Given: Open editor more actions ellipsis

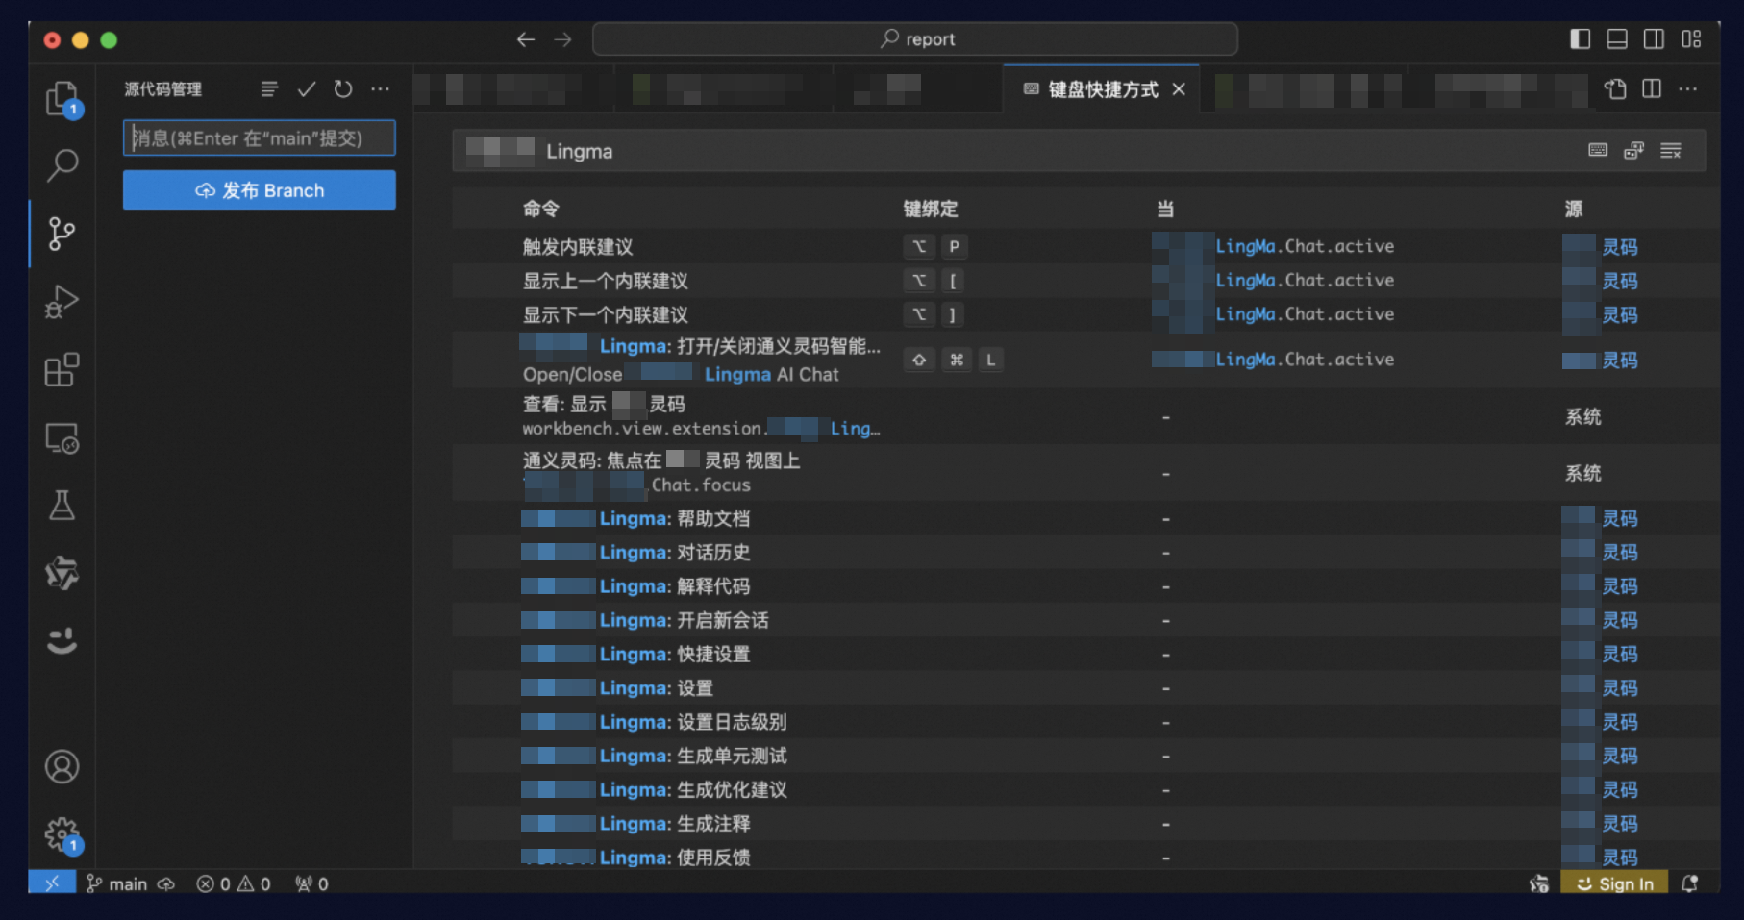Looking at the screenshot, I should 1688,89.
